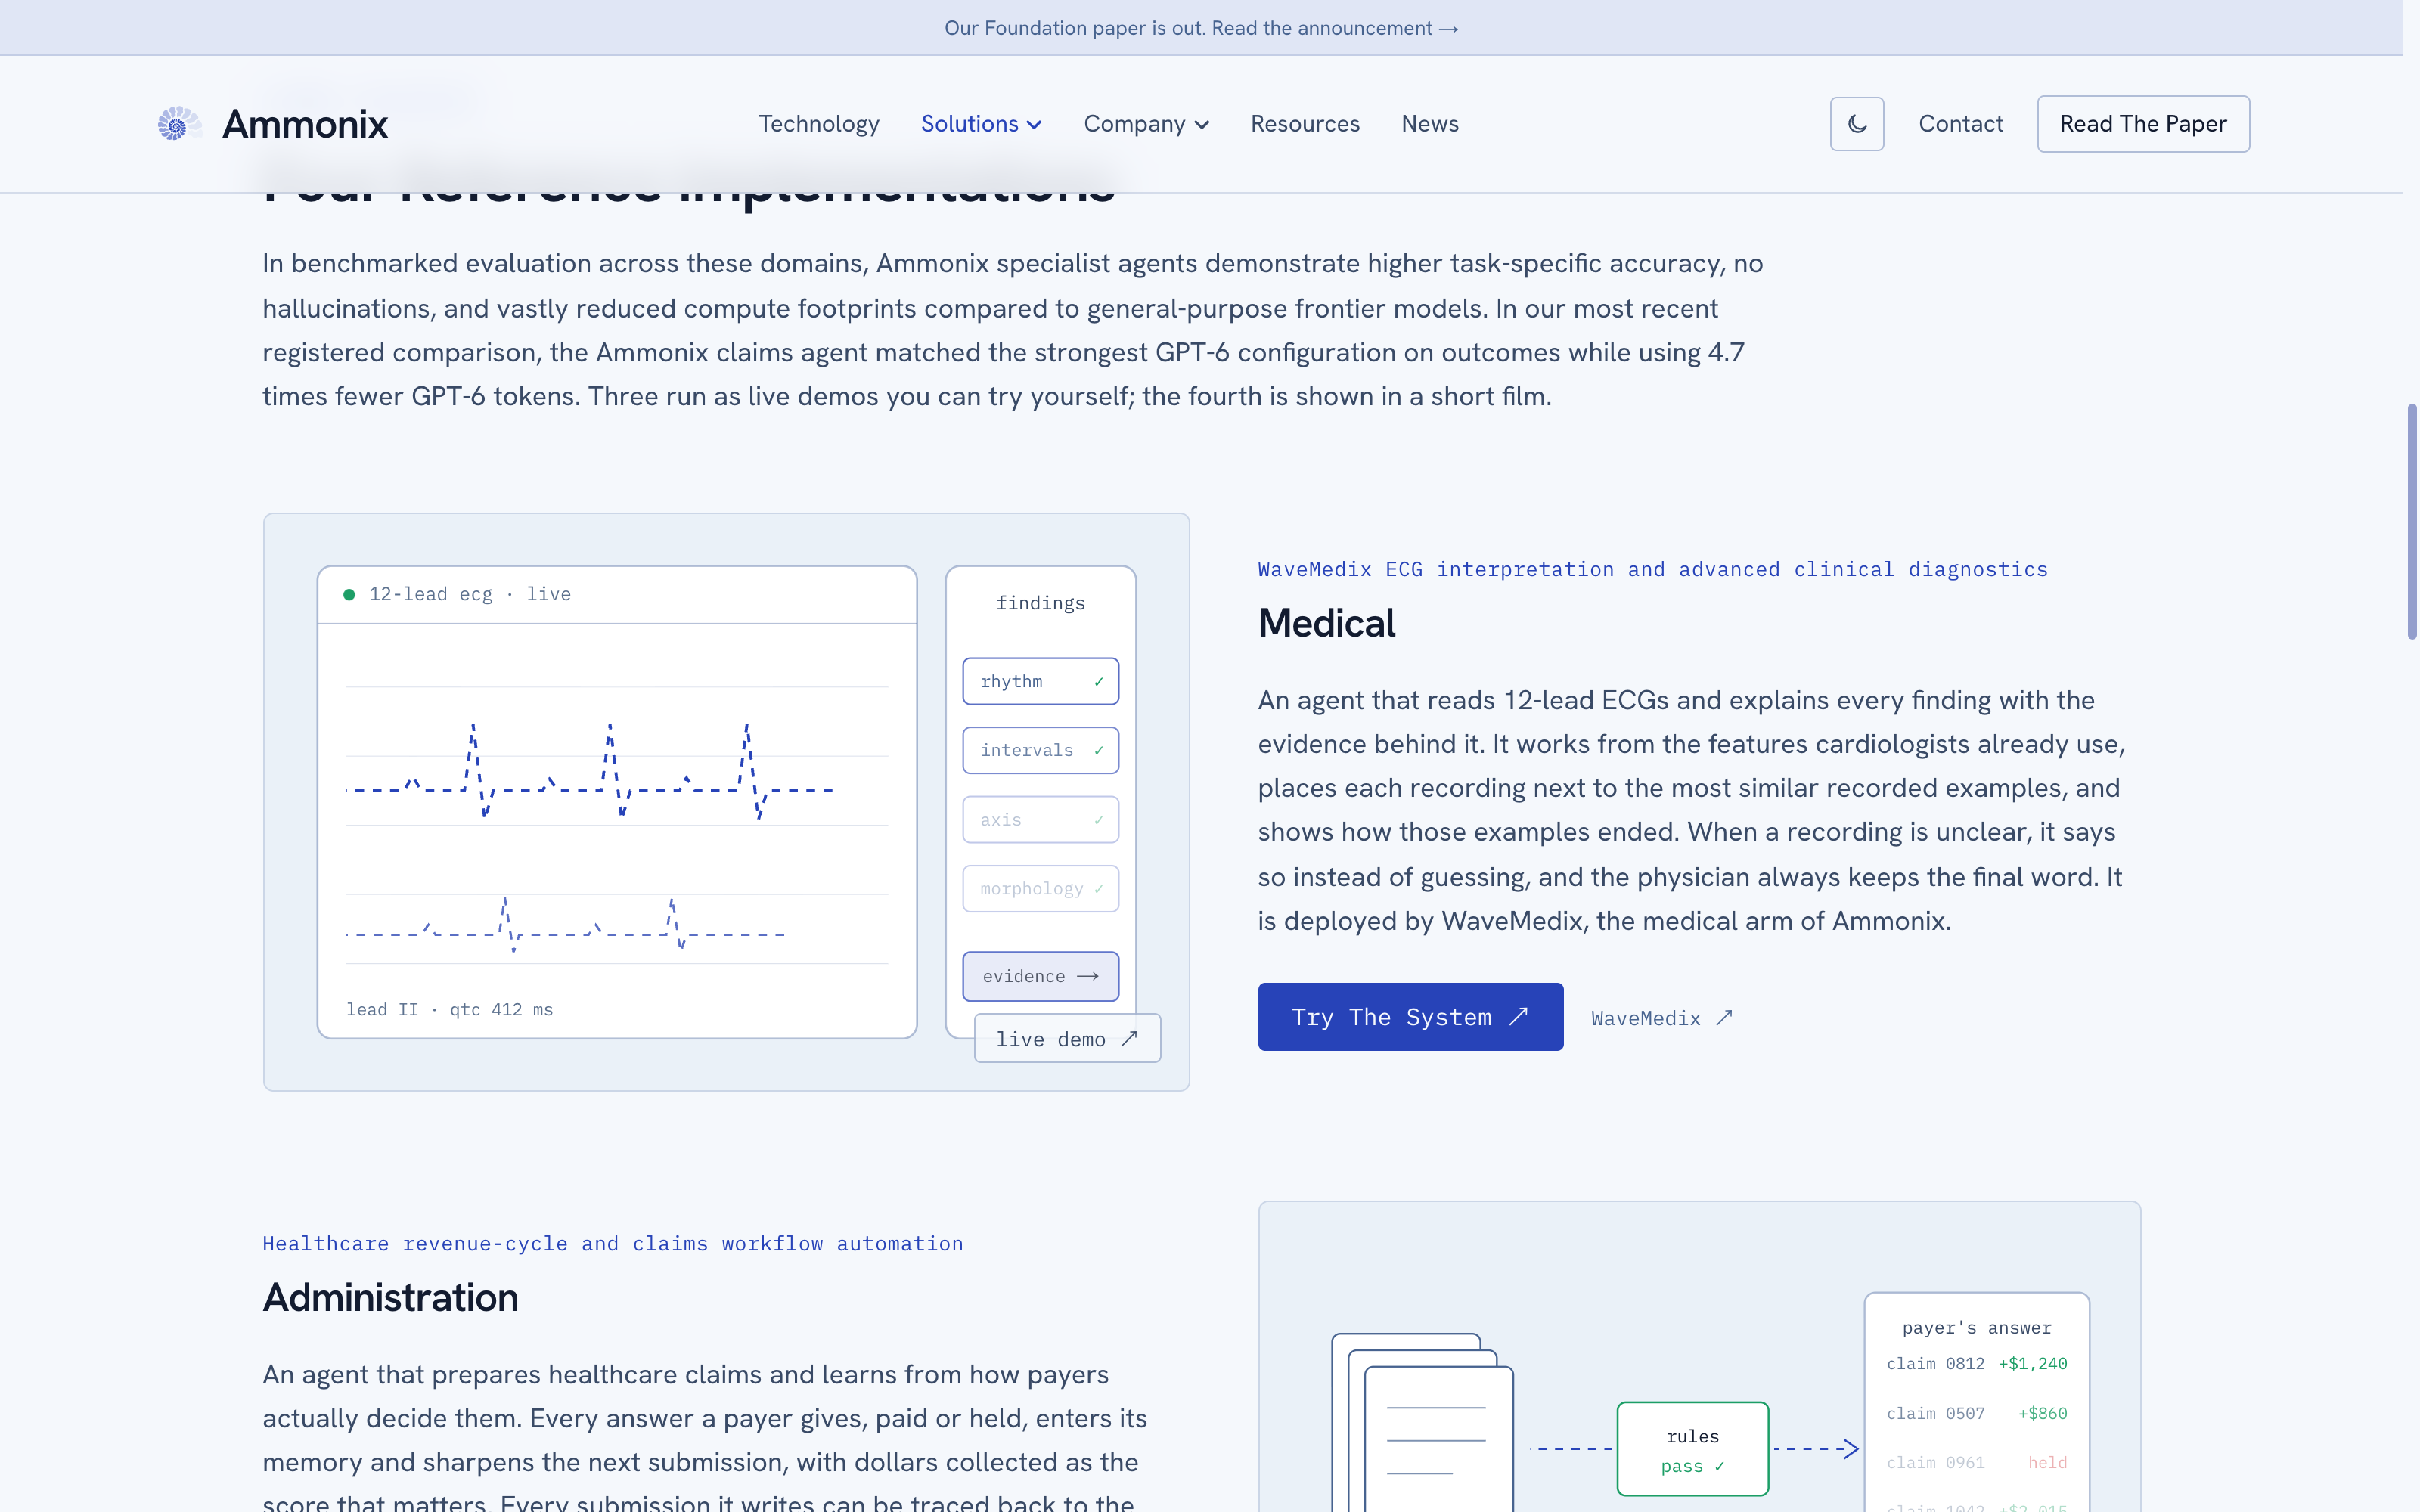Click the Read The Paper button

pos(2143,124)
